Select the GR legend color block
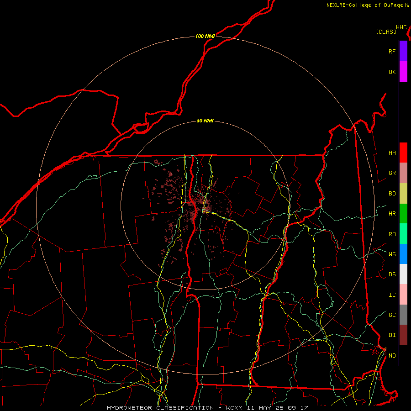The width and height of the screenshot is (411, 411). click(x=403, y=173)
